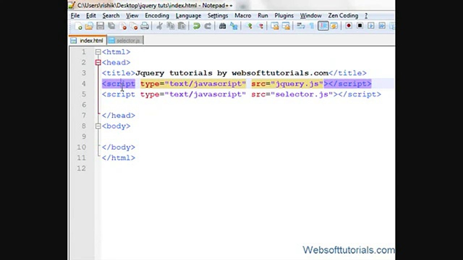Zoom out with the toolbar icon
The height and width of the screenshot is (260, 463).
tap(260, 26)
